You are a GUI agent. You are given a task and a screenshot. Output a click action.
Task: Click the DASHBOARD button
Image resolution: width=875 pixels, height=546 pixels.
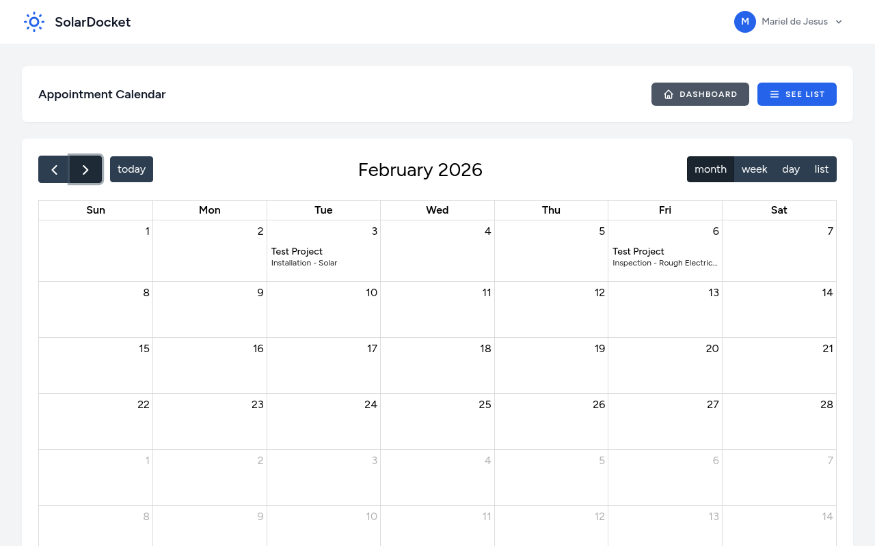click(700, 94)
